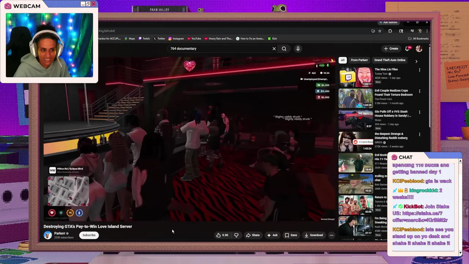This screenshot has height=264, width=469.
Task: Download the video
Action: point(314,235)
